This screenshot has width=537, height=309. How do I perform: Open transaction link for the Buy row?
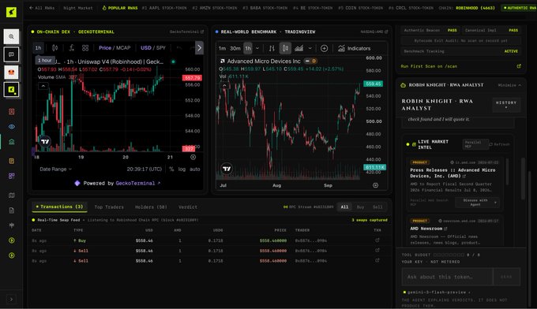point(377,240)
